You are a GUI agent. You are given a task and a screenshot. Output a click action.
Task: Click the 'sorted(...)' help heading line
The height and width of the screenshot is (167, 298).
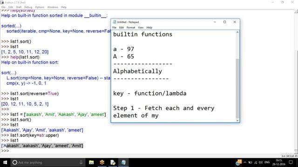click(11, 26)
